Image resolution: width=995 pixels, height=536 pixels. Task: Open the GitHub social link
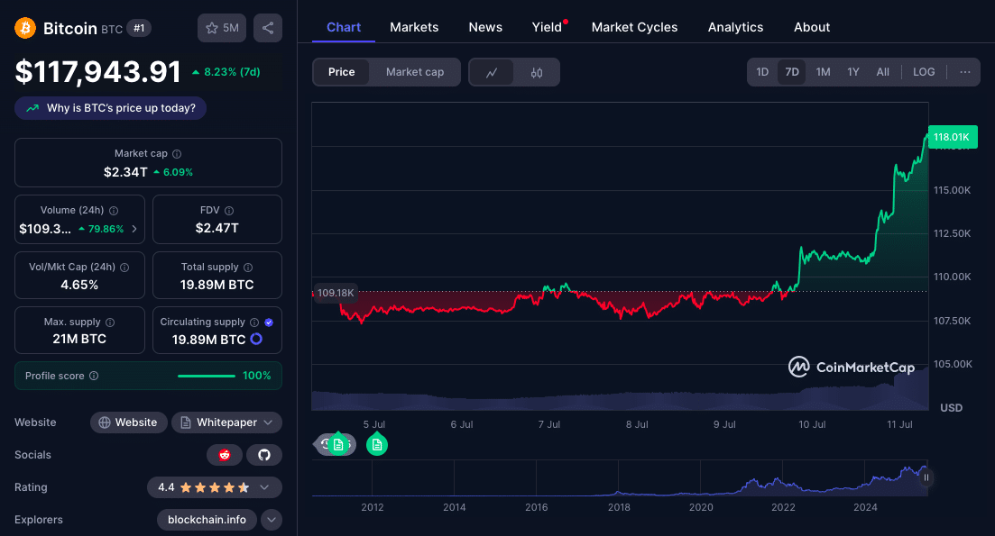(264, 455)
